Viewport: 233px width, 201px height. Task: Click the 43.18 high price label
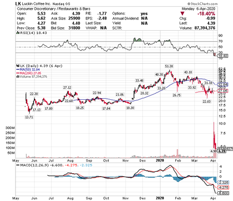188,72
